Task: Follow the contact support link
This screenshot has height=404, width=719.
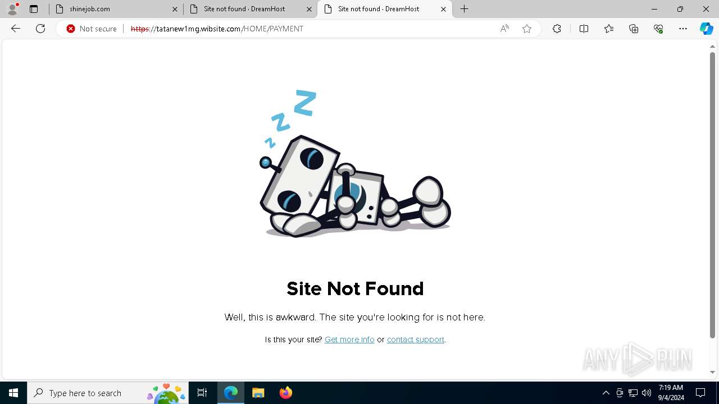Action: 416,339
